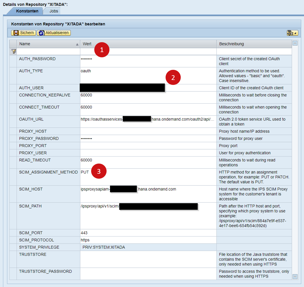Edit the AUTH_PASSWORD value field

tap(148, 61)
